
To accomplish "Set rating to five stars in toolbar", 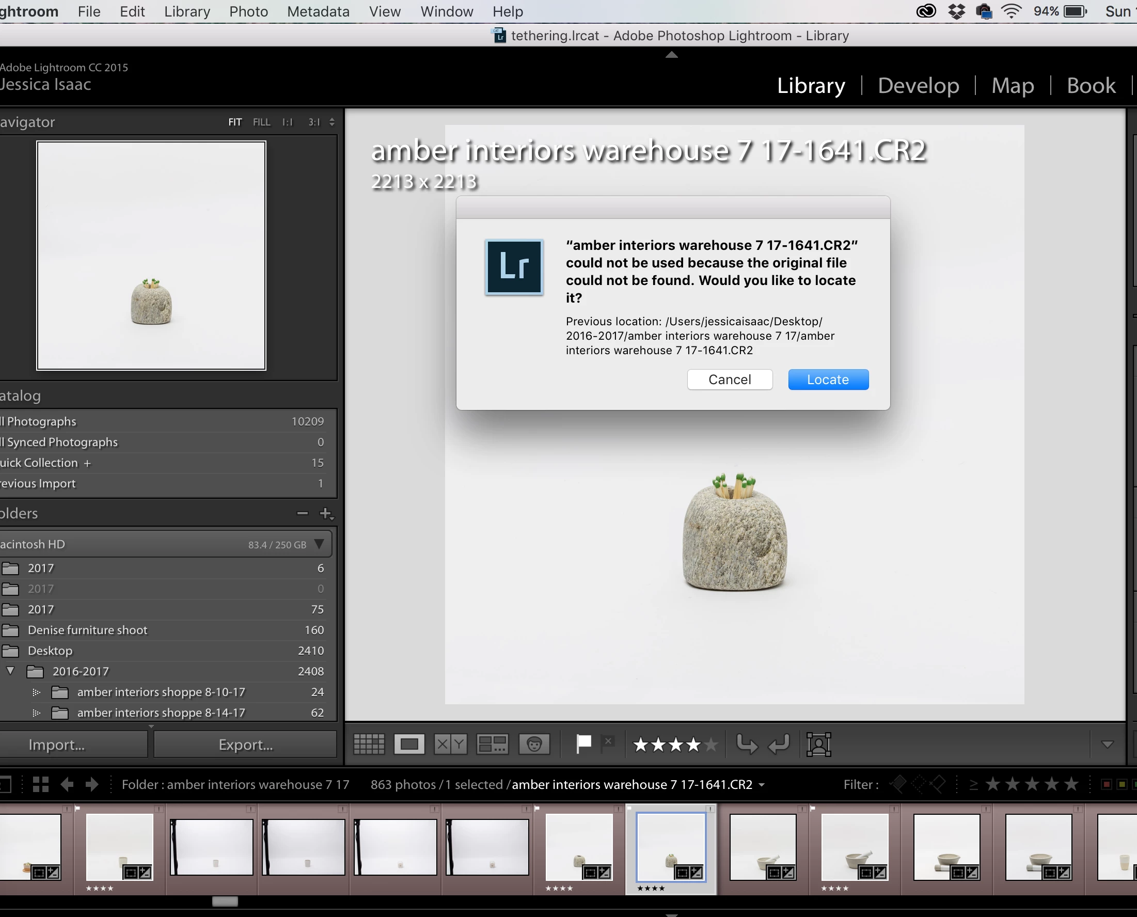I will click(711, 744).
